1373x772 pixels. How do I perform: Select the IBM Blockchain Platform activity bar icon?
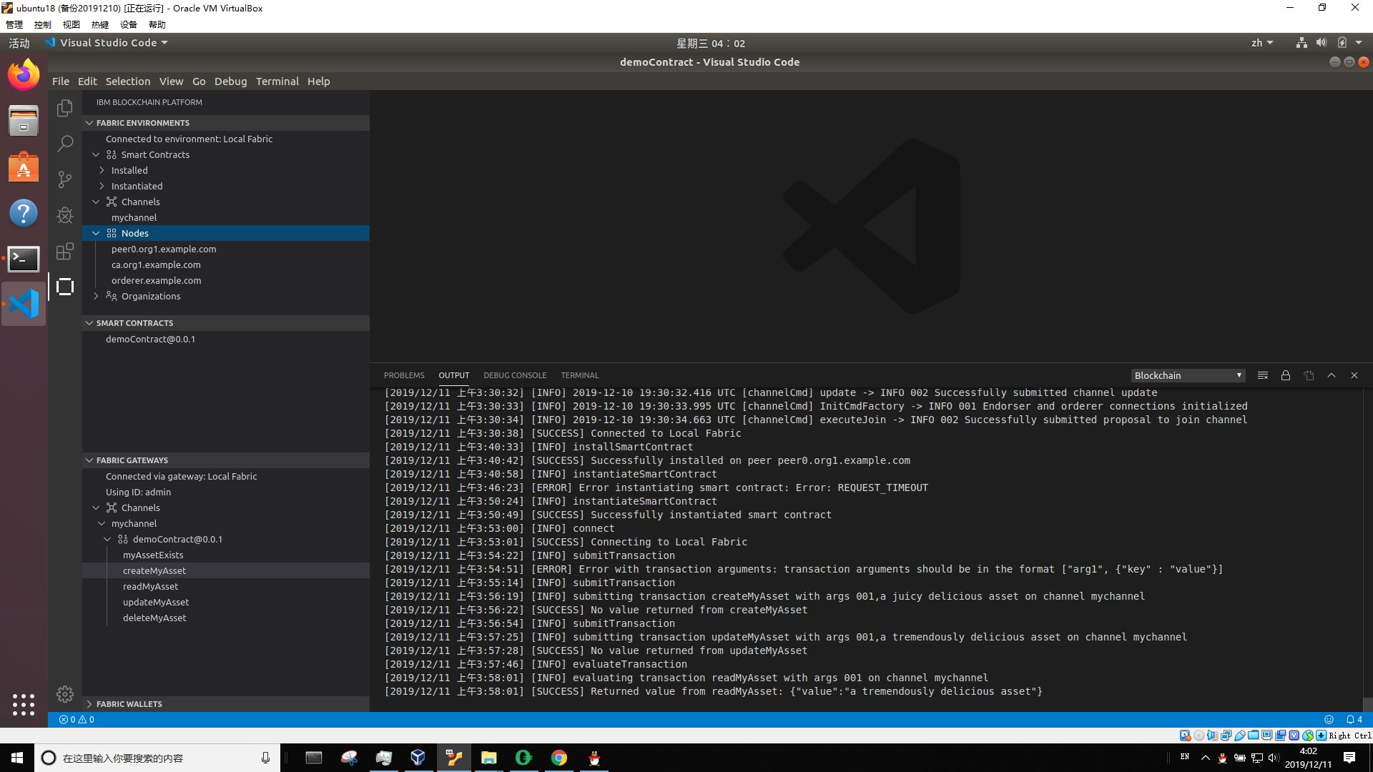coord(64,287)
